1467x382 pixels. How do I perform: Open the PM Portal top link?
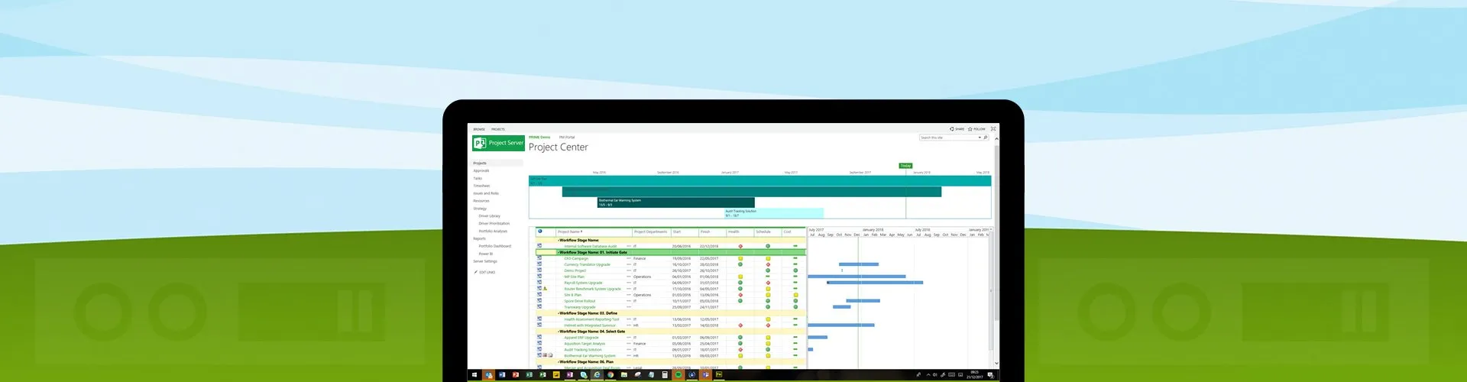[x=567, y=138]
